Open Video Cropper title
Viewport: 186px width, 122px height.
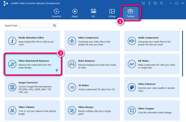146,109
